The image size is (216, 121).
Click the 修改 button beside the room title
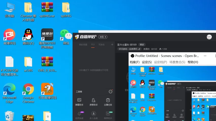142,45
